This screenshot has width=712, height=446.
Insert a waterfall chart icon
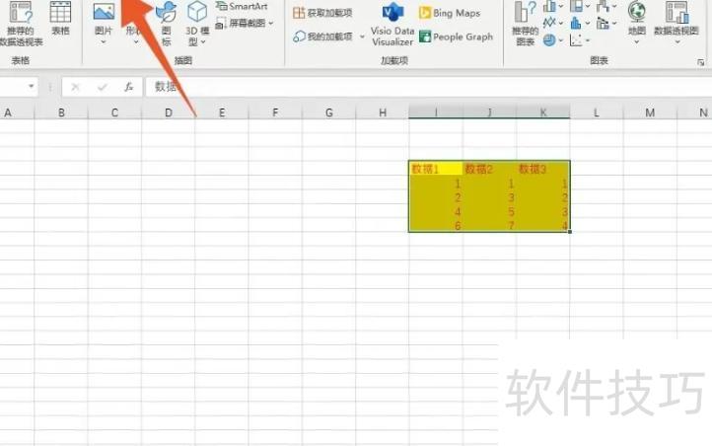pos(603,6)
